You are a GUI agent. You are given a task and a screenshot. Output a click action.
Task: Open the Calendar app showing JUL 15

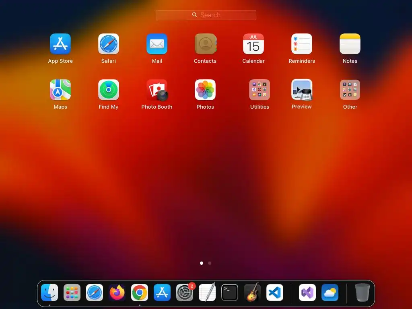[253, 44]
